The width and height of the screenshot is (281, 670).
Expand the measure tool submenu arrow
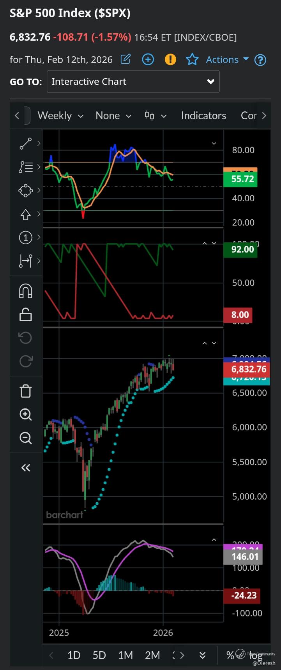click(x=39, y=260)
